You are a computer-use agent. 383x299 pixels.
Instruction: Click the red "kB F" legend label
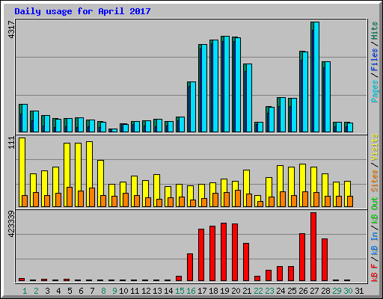pyautogui.click(x=375, y=273)
